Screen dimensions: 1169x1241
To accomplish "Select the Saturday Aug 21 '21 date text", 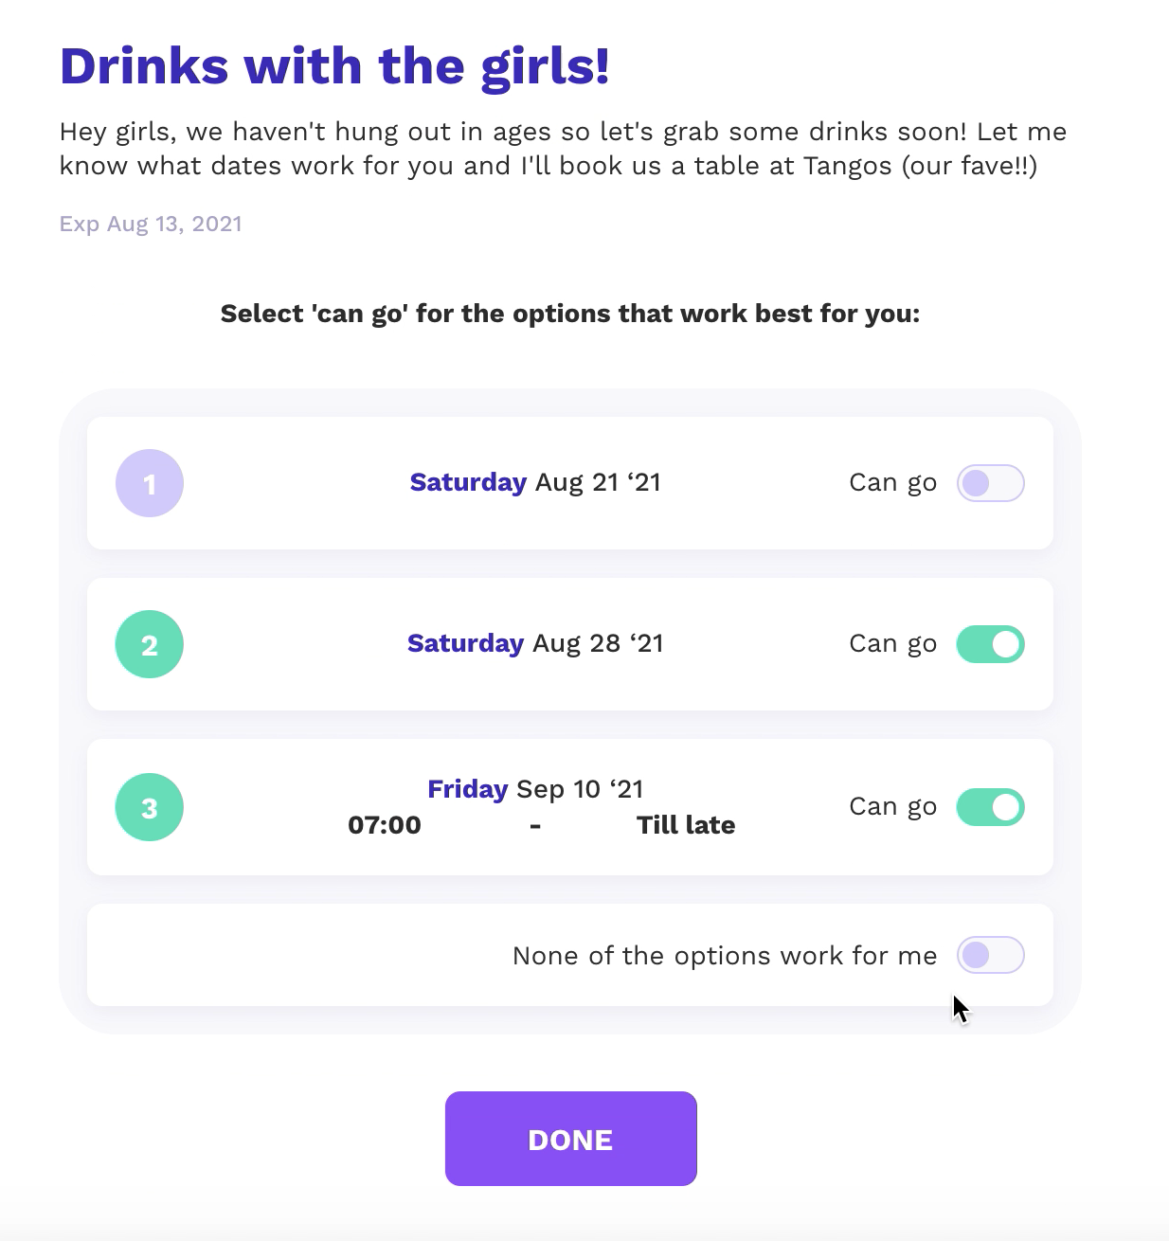I will (535, 482).
